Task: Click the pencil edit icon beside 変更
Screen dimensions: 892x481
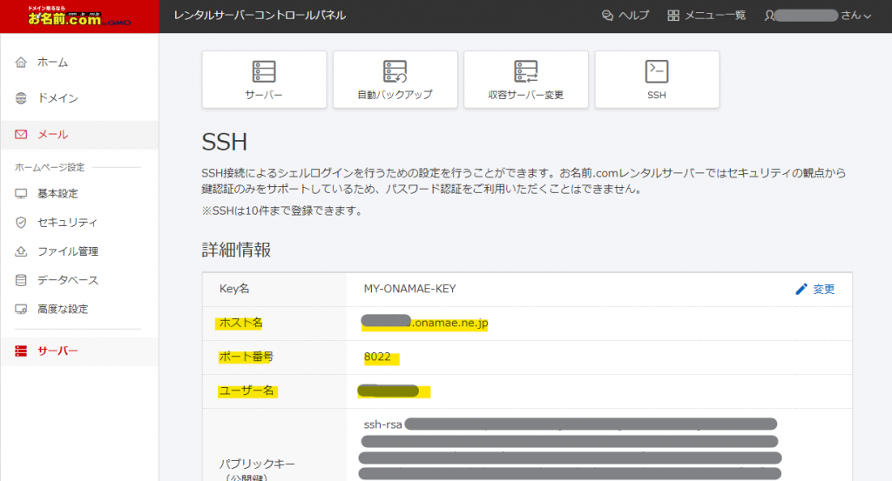Action: pyautogui.click(x=801, y=289)
